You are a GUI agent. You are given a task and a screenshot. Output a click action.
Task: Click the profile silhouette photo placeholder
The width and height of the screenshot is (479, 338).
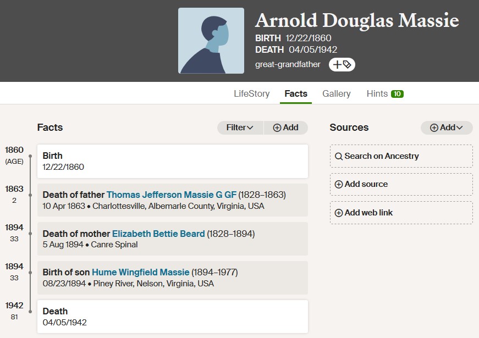tap(211, 41)
